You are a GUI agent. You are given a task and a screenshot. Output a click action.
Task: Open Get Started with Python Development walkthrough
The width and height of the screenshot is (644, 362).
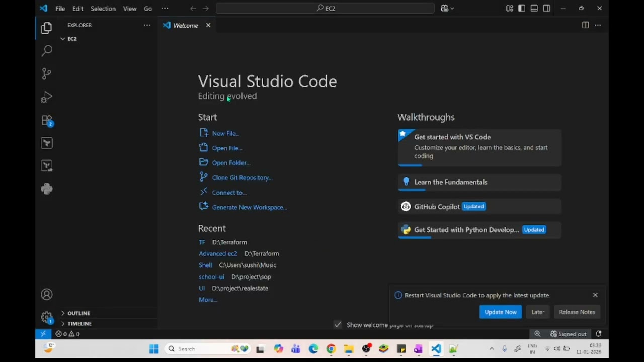(479, 230)
